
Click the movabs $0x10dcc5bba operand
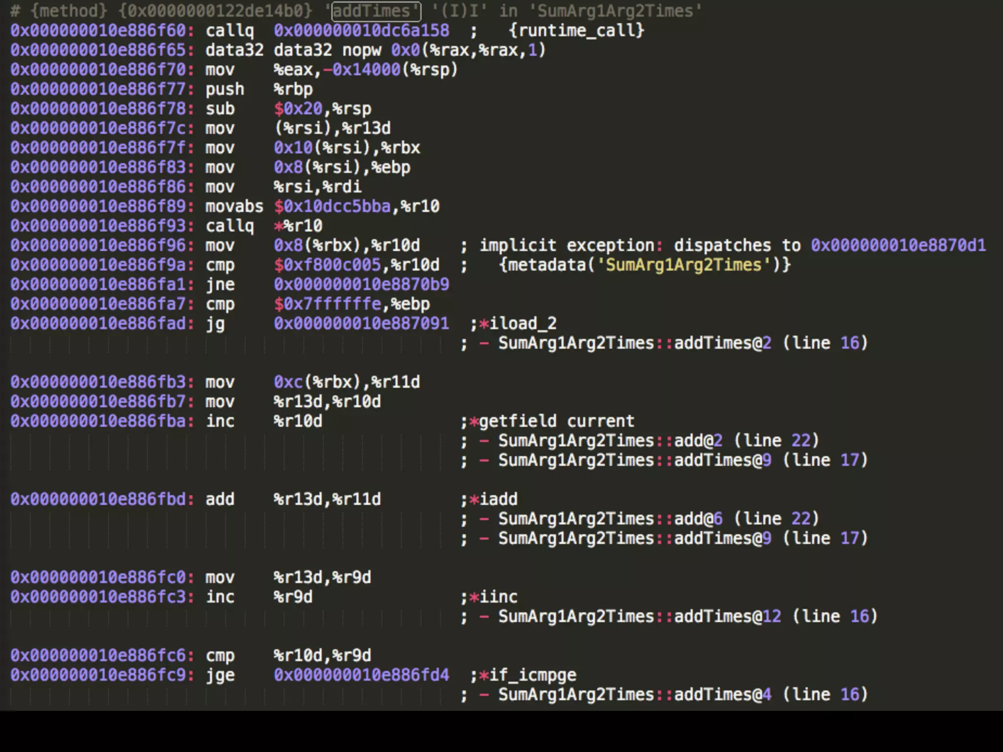[332, 206]
